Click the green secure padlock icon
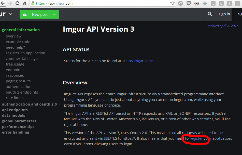Screen dimensions: 242x155 pos(33,3)
